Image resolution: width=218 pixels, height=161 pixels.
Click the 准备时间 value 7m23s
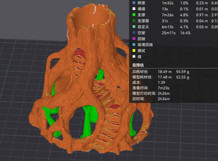pos(163,88)
